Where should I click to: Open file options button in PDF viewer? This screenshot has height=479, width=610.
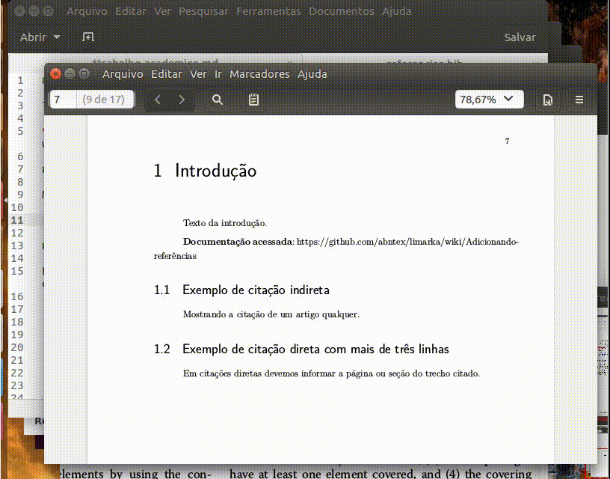pos(547,100)
